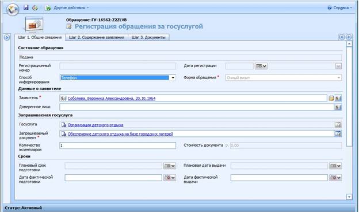Click the form scrollbar up arrow

(349, 44)
